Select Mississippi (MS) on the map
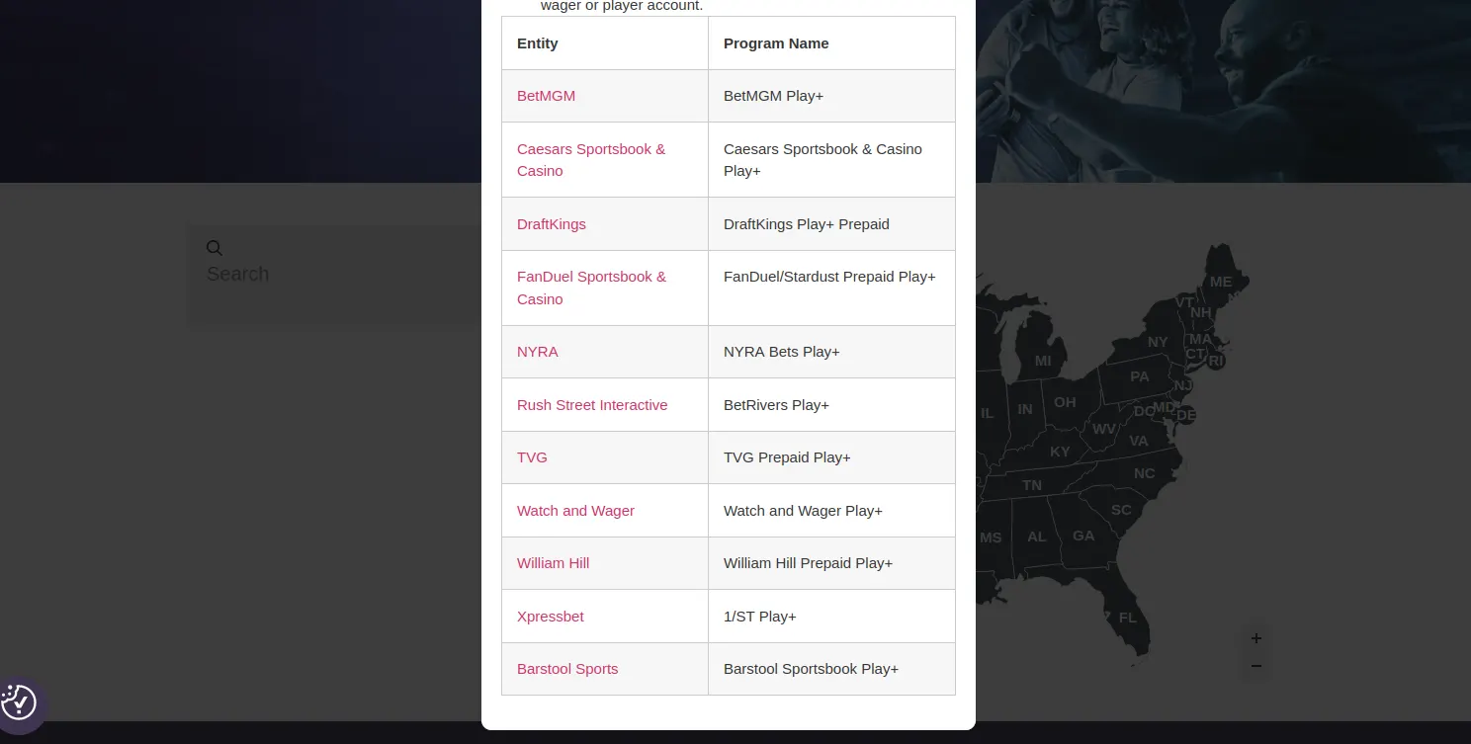This screenshot has height=744, width=1471. [x=991, y=538]
